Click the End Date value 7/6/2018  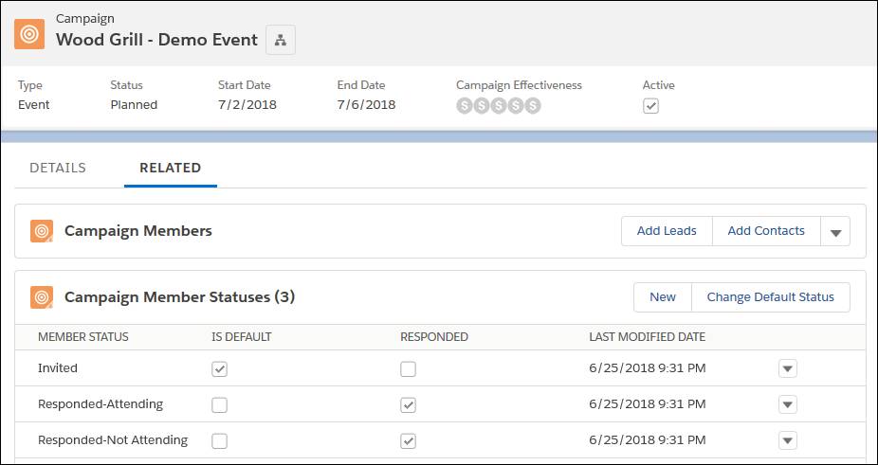[x=366, y=104]
